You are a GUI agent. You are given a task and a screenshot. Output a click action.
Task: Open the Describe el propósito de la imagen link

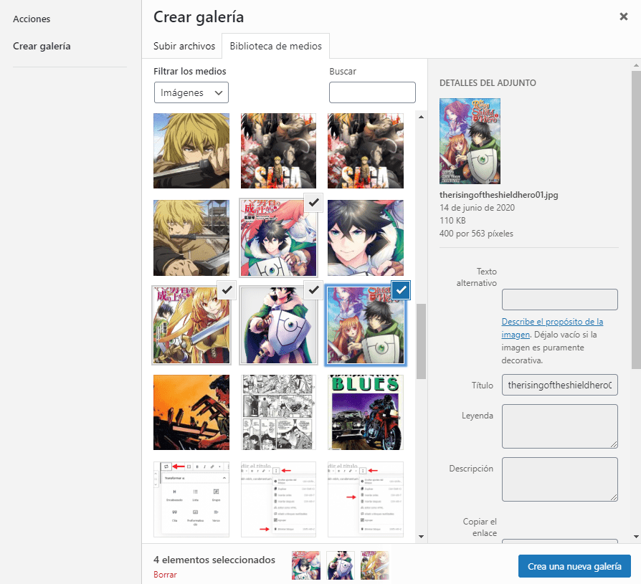[x=552, y=327]
